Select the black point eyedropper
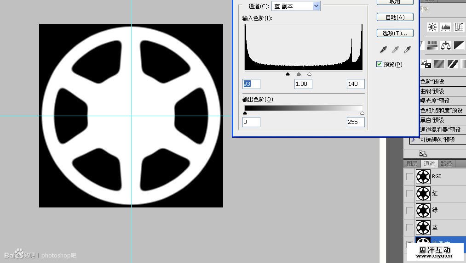The height and width of the screenshot is (263, 466). [x=383, y=50]
